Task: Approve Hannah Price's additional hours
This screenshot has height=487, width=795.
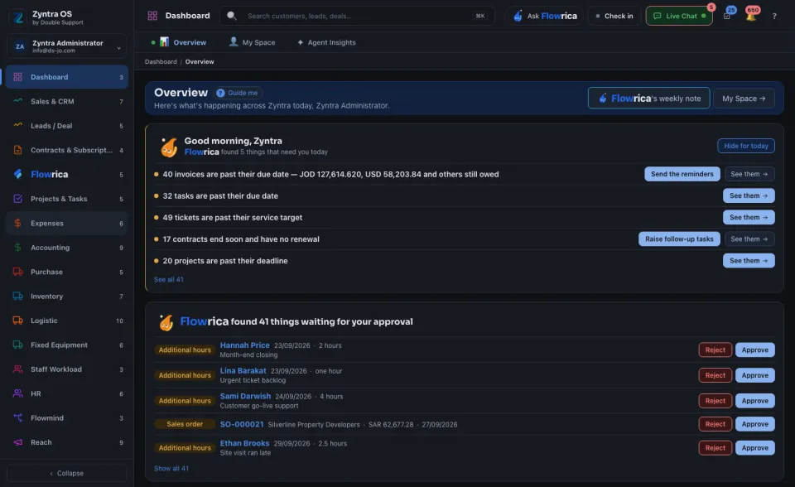Action: 755,350
